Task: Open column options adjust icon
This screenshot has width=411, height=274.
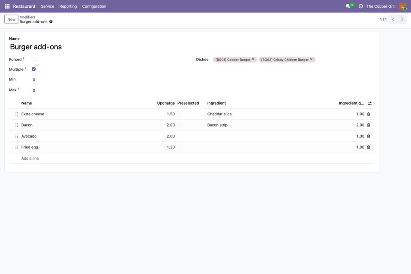Action: (x=369, y=103)
